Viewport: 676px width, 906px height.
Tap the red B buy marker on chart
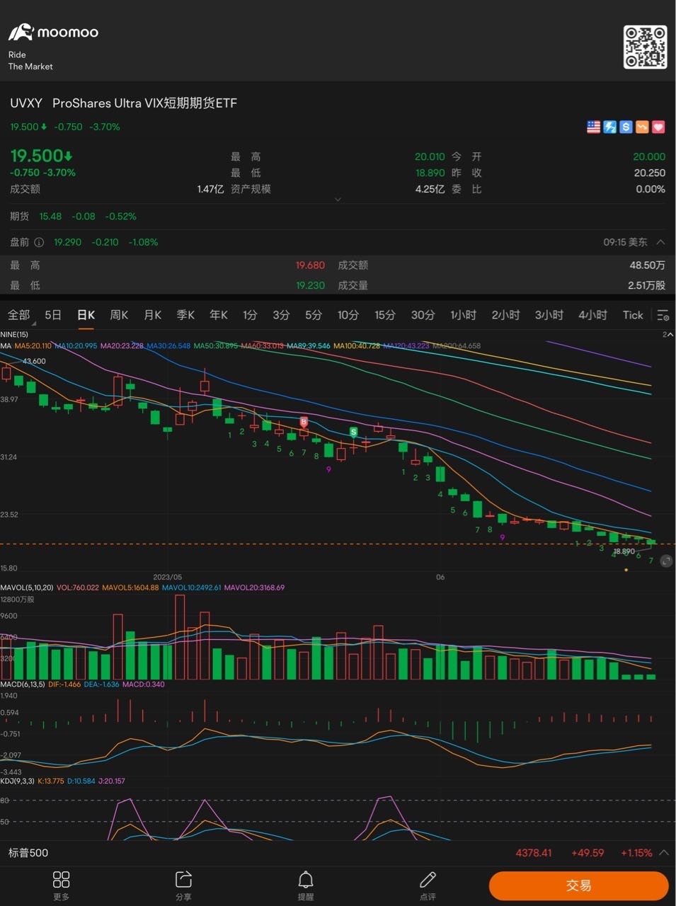click(304, 422)
